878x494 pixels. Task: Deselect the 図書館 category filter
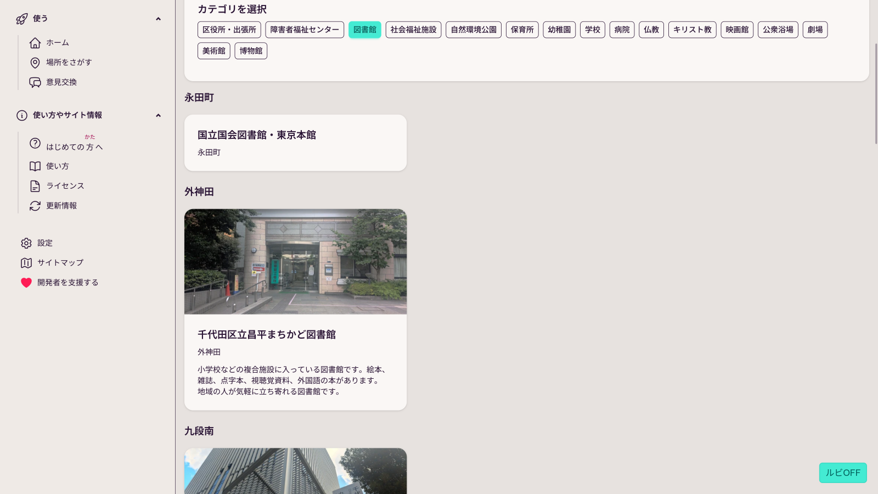pos(365,30)
